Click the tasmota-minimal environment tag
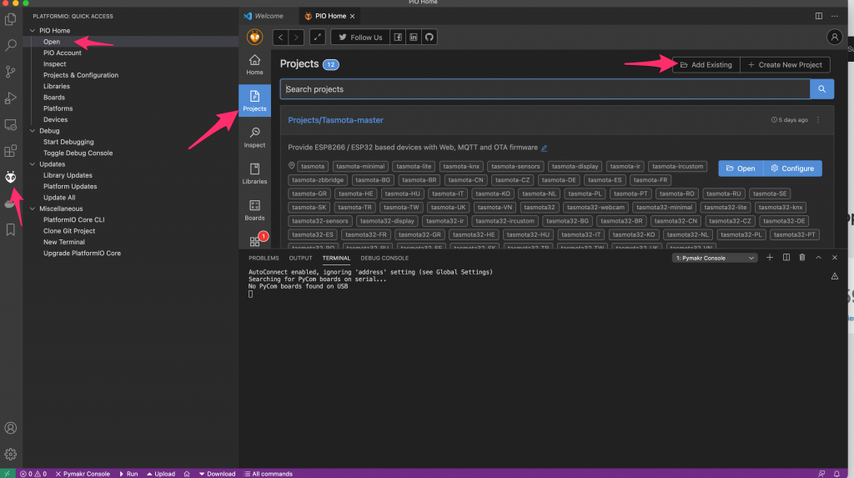Screen dimensions: 854x478 click(360, 166)
